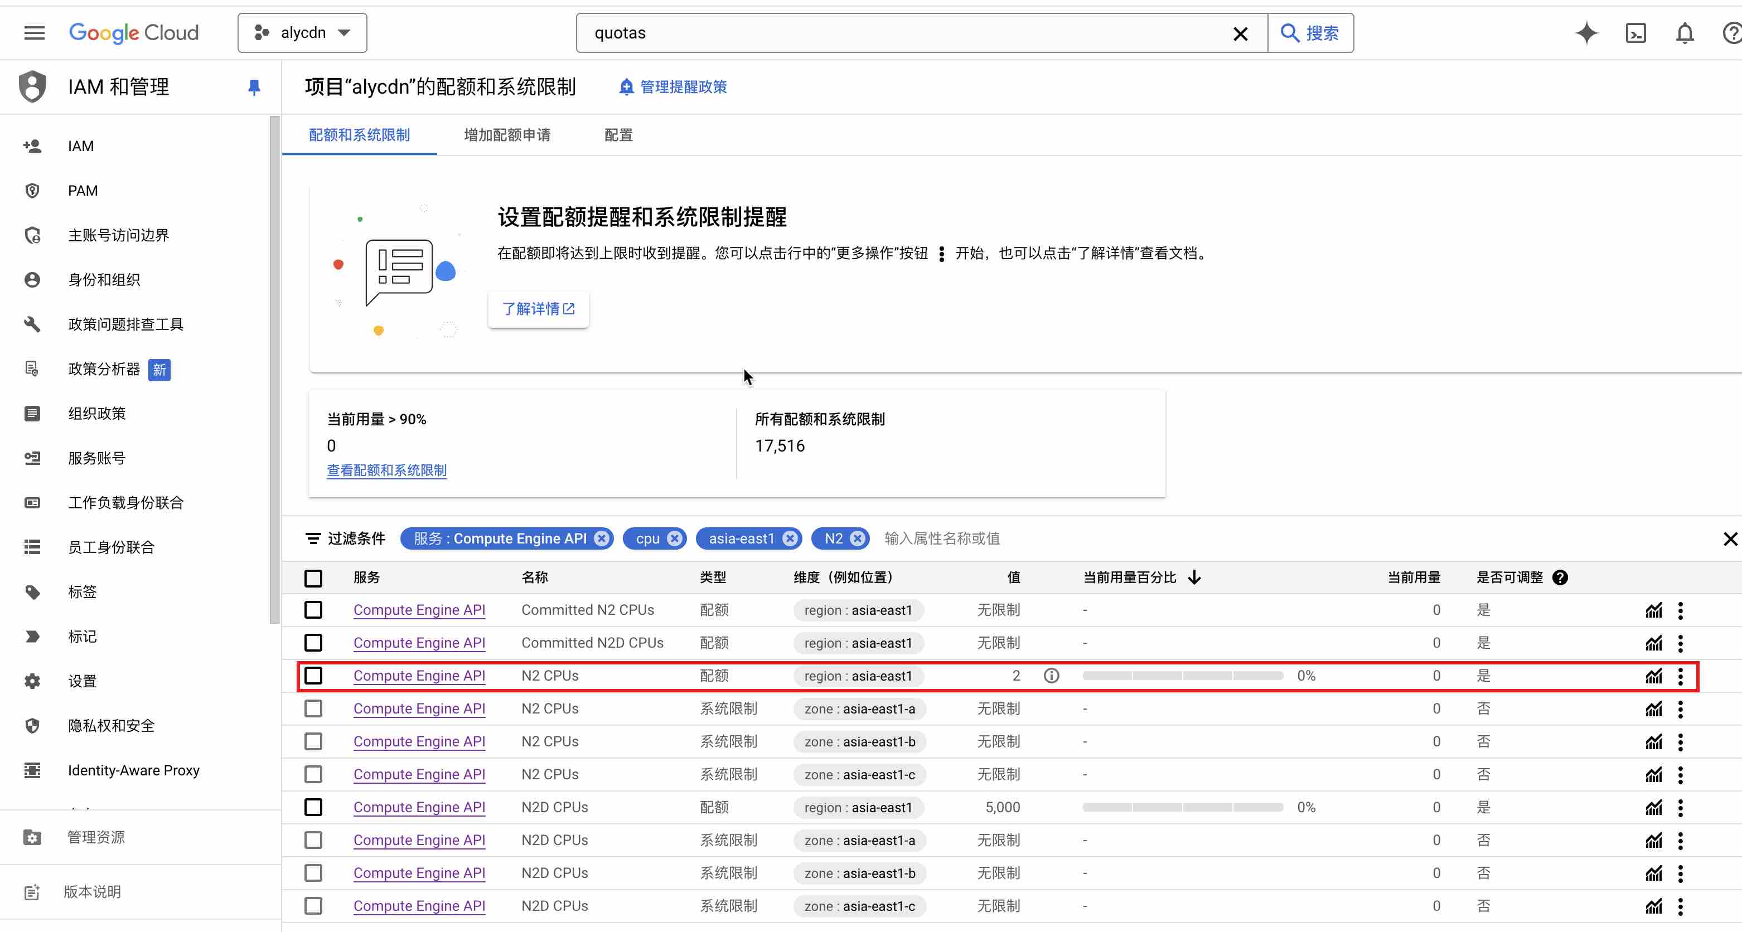Open more actions for Committed N2D CPUs row
Viewport: 1742px width, 932px height.
(1681, 643)
